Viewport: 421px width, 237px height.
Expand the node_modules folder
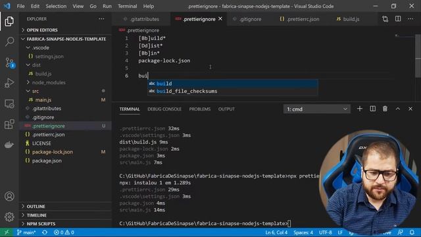click(x=49, y=82)
